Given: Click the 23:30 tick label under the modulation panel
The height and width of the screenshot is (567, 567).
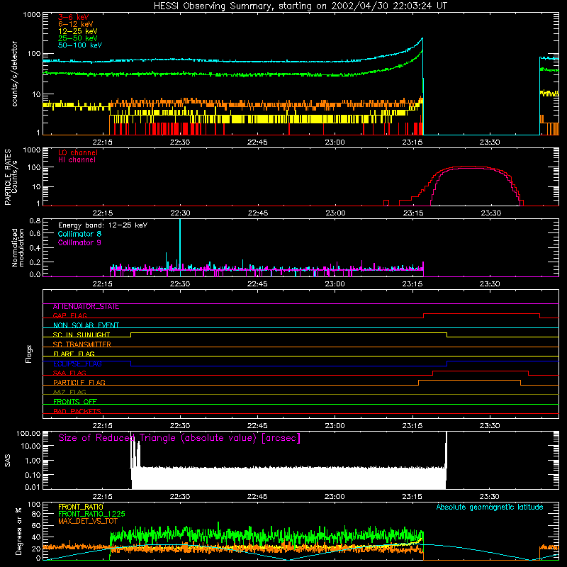Looking at the screenshot, I should [490, 284].
